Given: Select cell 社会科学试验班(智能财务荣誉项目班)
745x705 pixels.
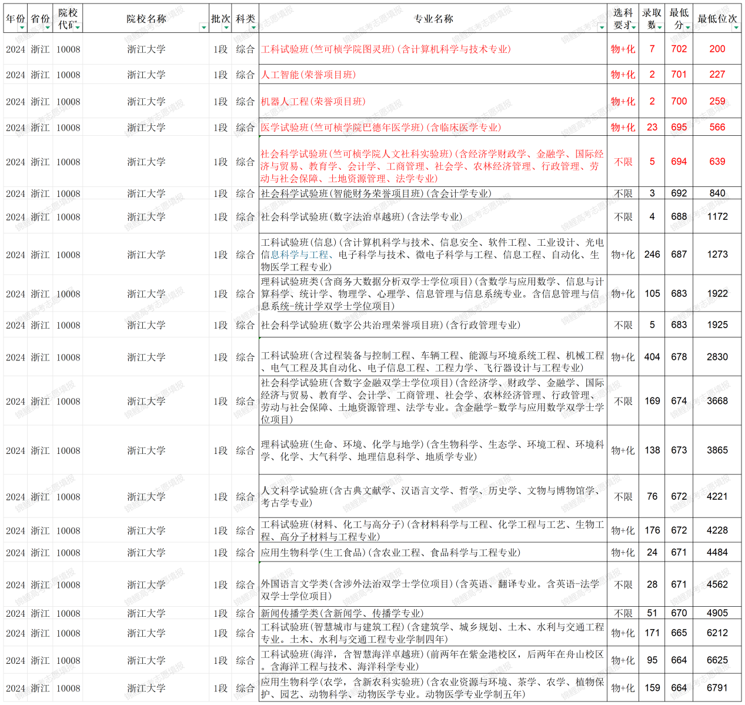Looking at the screenshot, I should (x=433, y=193).
